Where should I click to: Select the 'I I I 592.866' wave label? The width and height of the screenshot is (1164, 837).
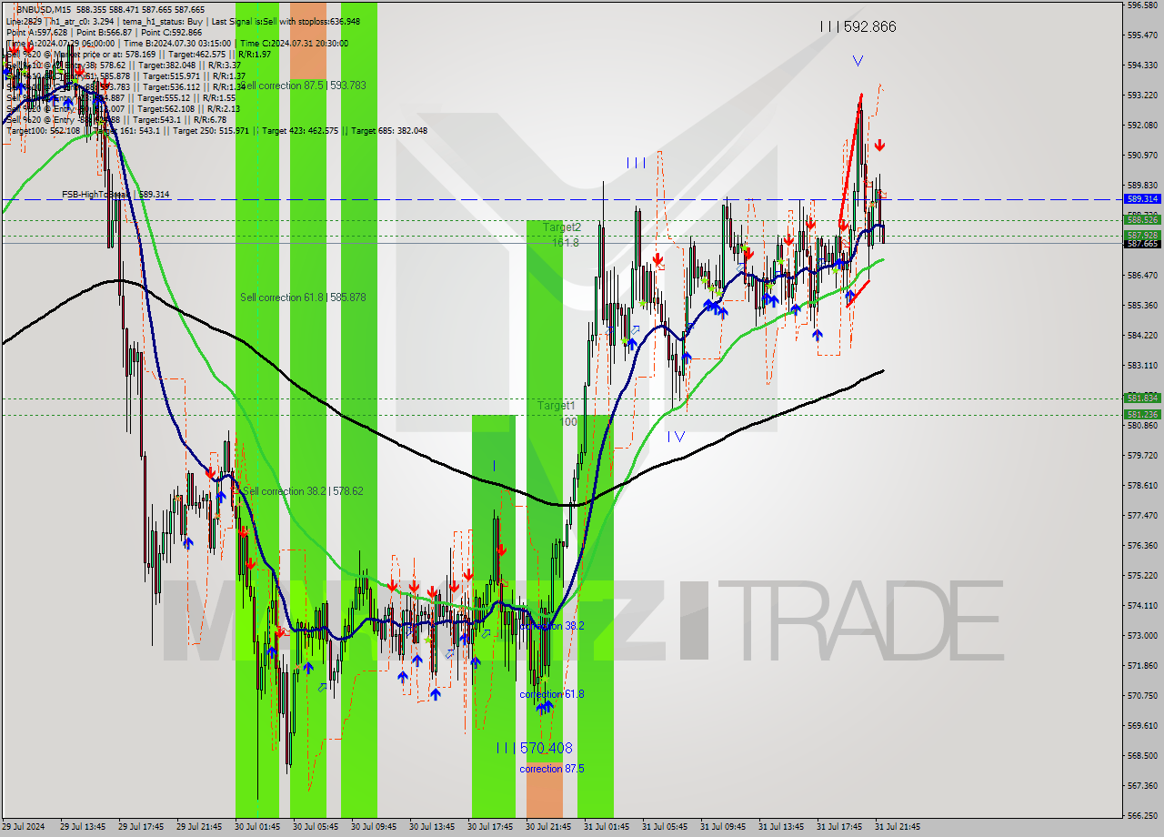[x=858, y=27]
